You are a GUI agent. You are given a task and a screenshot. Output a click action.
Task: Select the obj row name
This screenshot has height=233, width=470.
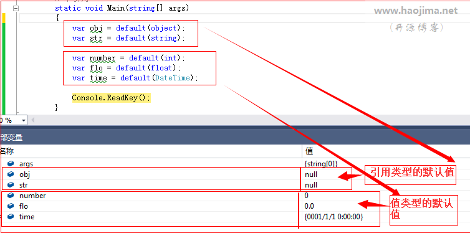[24, 174]
